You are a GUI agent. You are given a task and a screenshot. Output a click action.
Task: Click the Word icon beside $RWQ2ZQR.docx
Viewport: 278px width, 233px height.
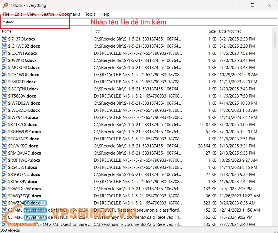pos(4,196)
